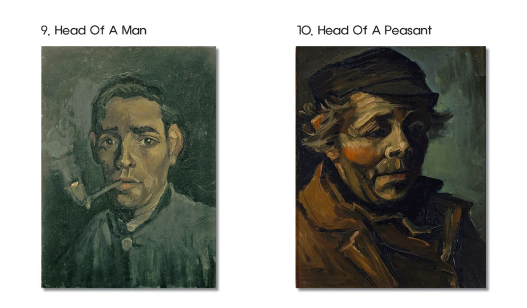527x308 pixels.
Task: Click the round button on the man's shirt
Action: pos(127,243)
